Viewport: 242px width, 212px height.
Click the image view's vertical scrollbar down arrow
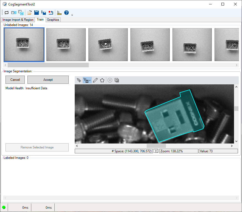236,141
